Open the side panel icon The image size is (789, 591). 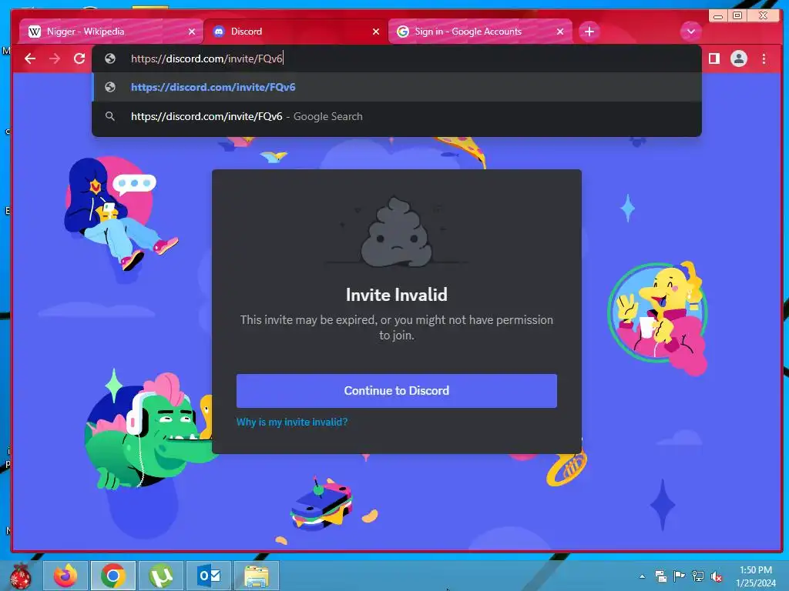point(714,58)
